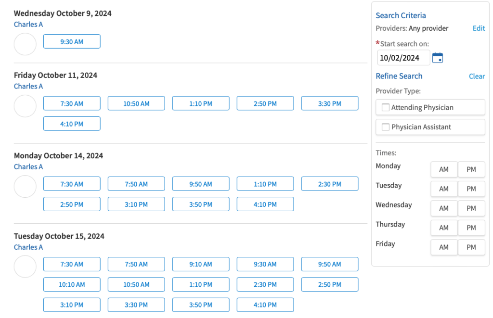Click provider avatar for Wednesday October 9
The width and height of the screenshot is (493, 318).
25,44
